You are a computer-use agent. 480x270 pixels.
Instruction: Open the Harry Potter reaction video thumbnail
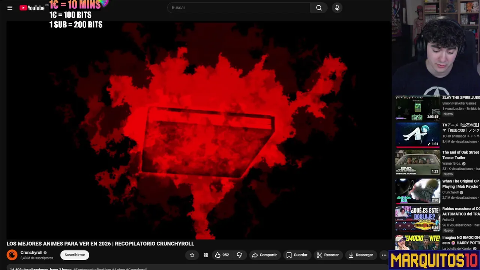coord(418,243)
